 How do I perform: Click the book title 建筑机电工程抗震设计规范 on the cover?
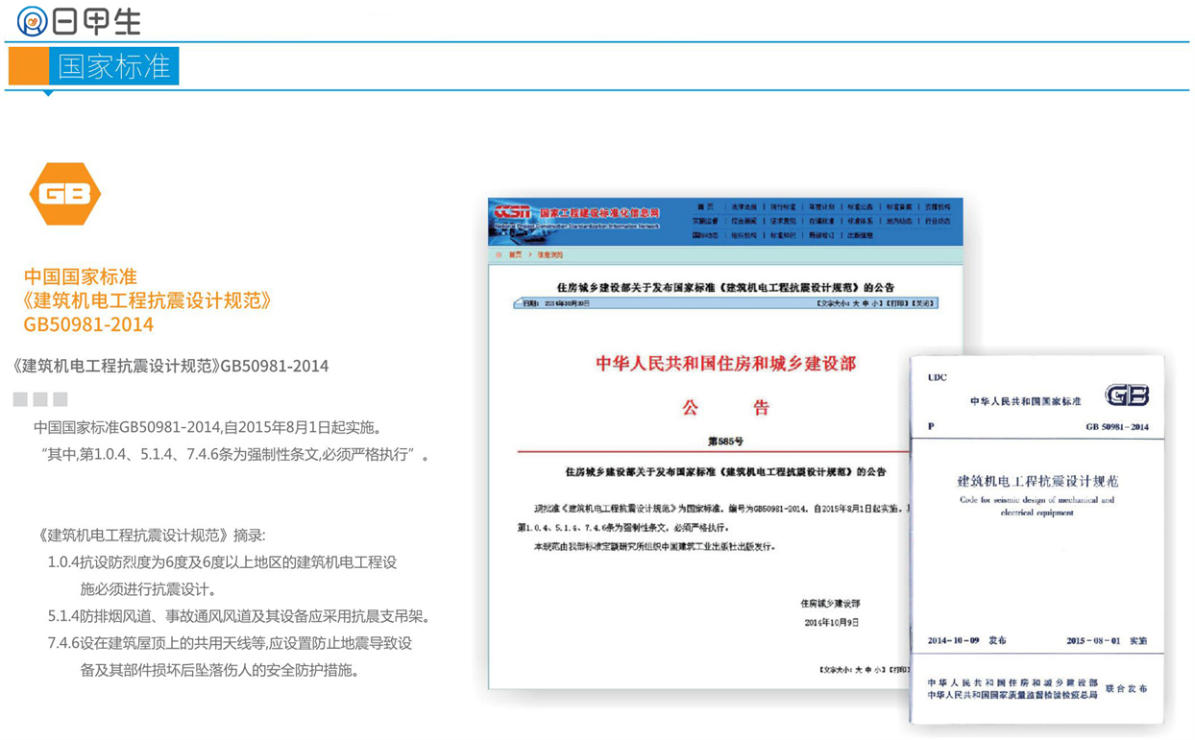1037,481
